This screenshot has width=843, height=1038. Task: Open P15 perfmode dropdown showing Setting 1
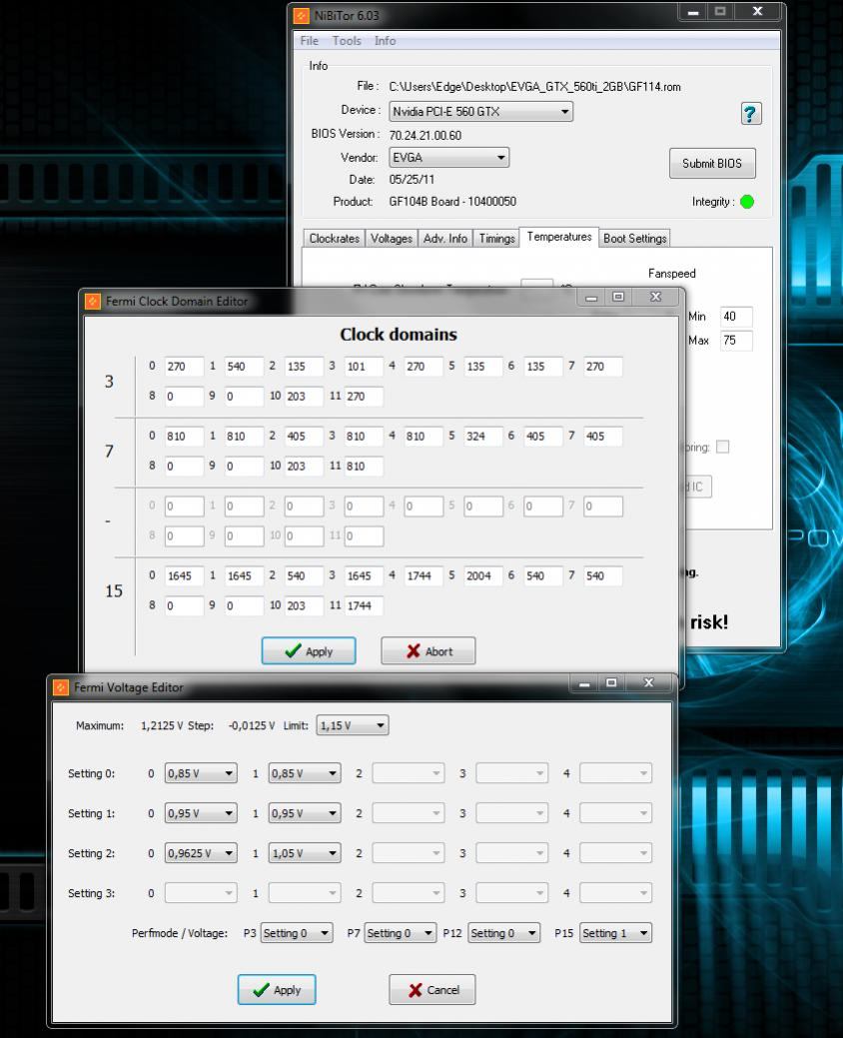(616, 933)
